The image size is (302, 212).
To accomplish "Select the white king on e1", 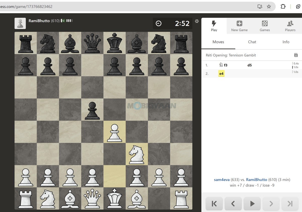I will click(x=115, y=198).
